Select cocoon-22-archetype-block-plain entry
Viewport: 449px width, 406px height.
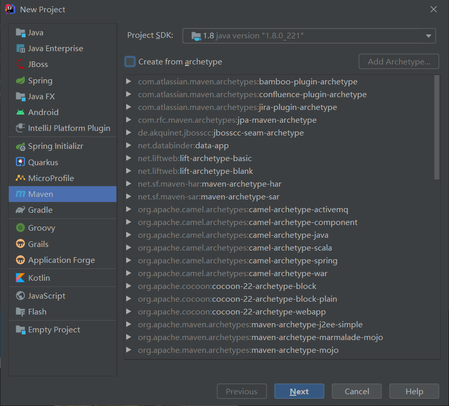click(x=237, y=299)
